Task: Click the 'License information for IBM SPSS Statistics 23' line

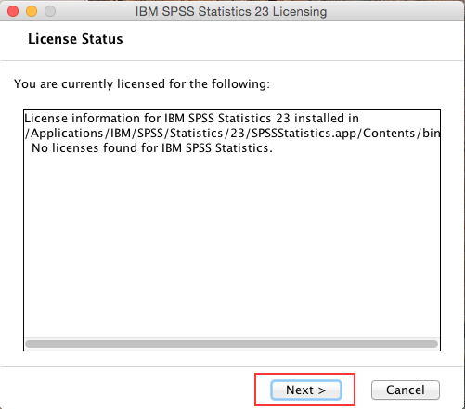Action: 191,119
